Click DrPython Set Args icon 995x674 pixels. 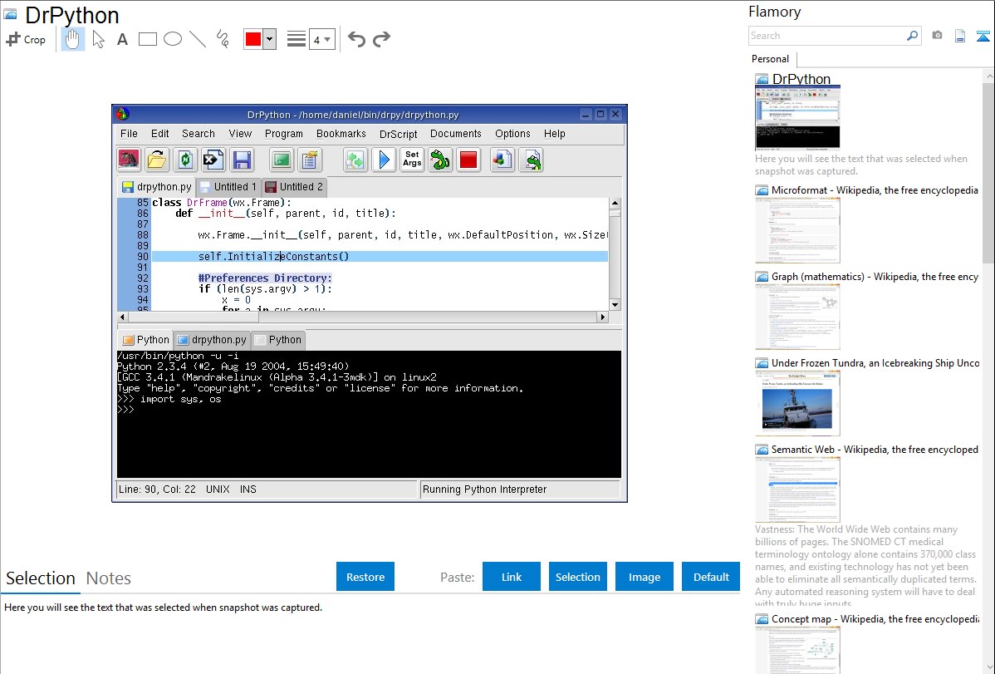pos(412,160)
